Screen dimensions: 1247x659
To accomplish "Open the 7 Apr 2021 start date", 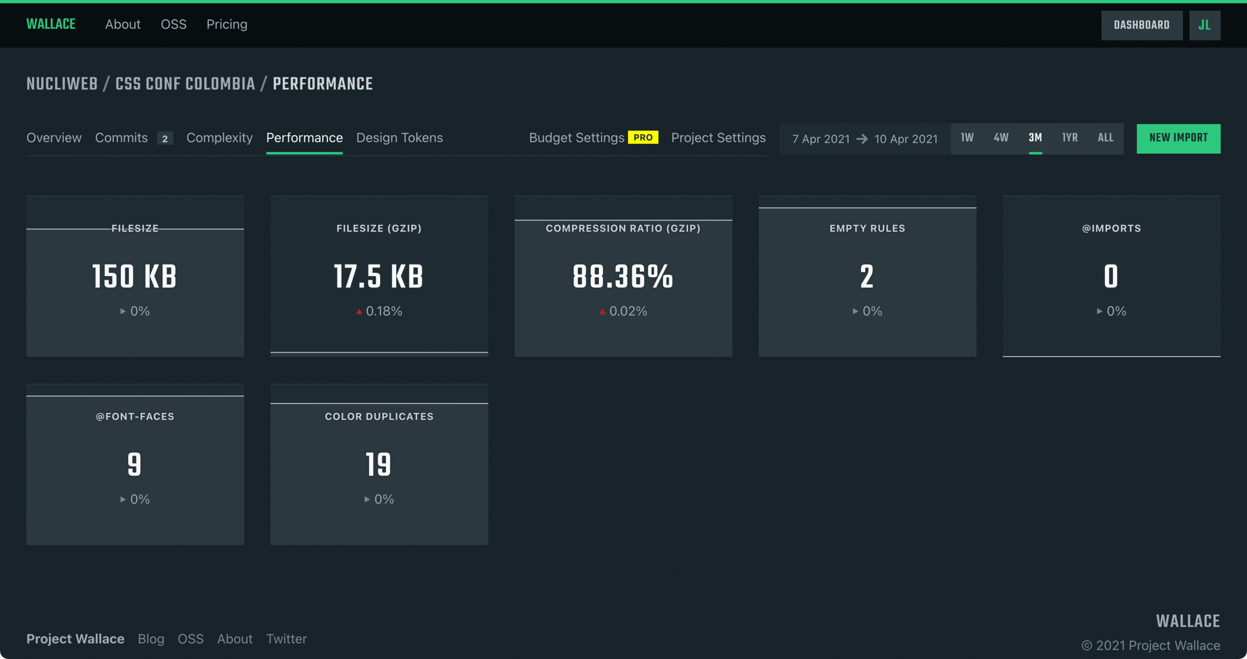I will [821, 139].
